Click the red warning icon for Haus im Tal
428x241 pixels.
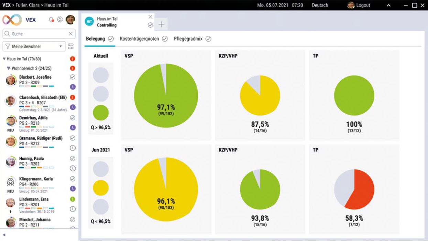pos(73,59)
